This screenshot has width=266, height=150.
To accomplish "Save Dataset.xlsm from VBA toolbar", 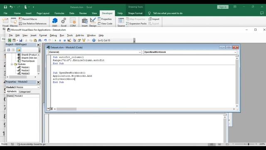I will tap(20, 40).
